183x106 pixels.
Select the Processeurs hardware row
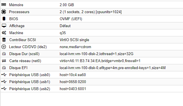(92, 12)
